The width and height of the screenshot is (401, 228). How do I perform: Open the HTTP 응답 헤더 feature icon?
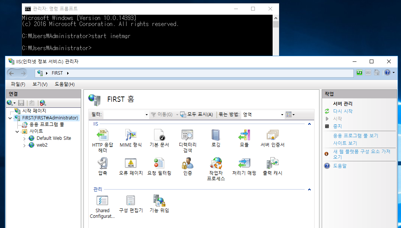(103, 135)
